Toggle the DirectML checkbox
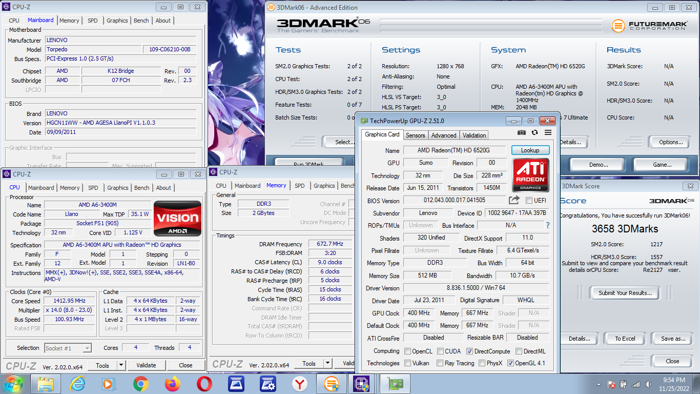The height and width of the screenshot is (394, 700). (519, 351)
